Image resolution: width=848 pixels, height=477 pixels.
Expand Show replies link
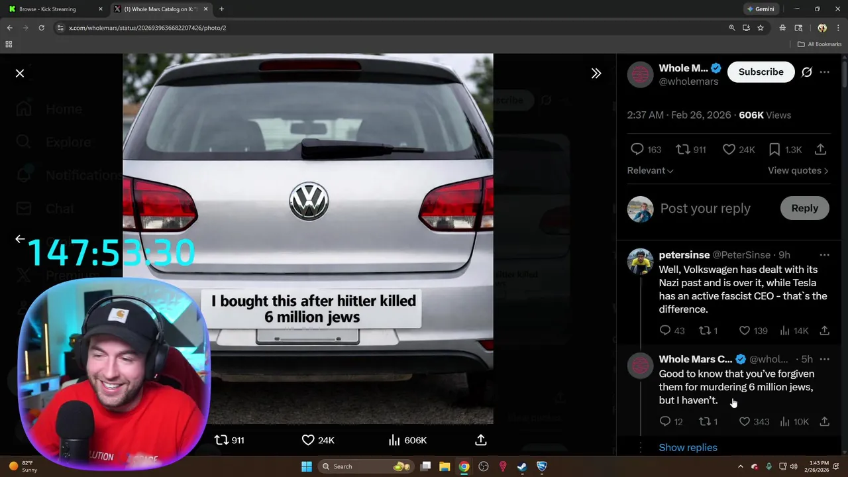pyautogui.click(x=688, y=448)
